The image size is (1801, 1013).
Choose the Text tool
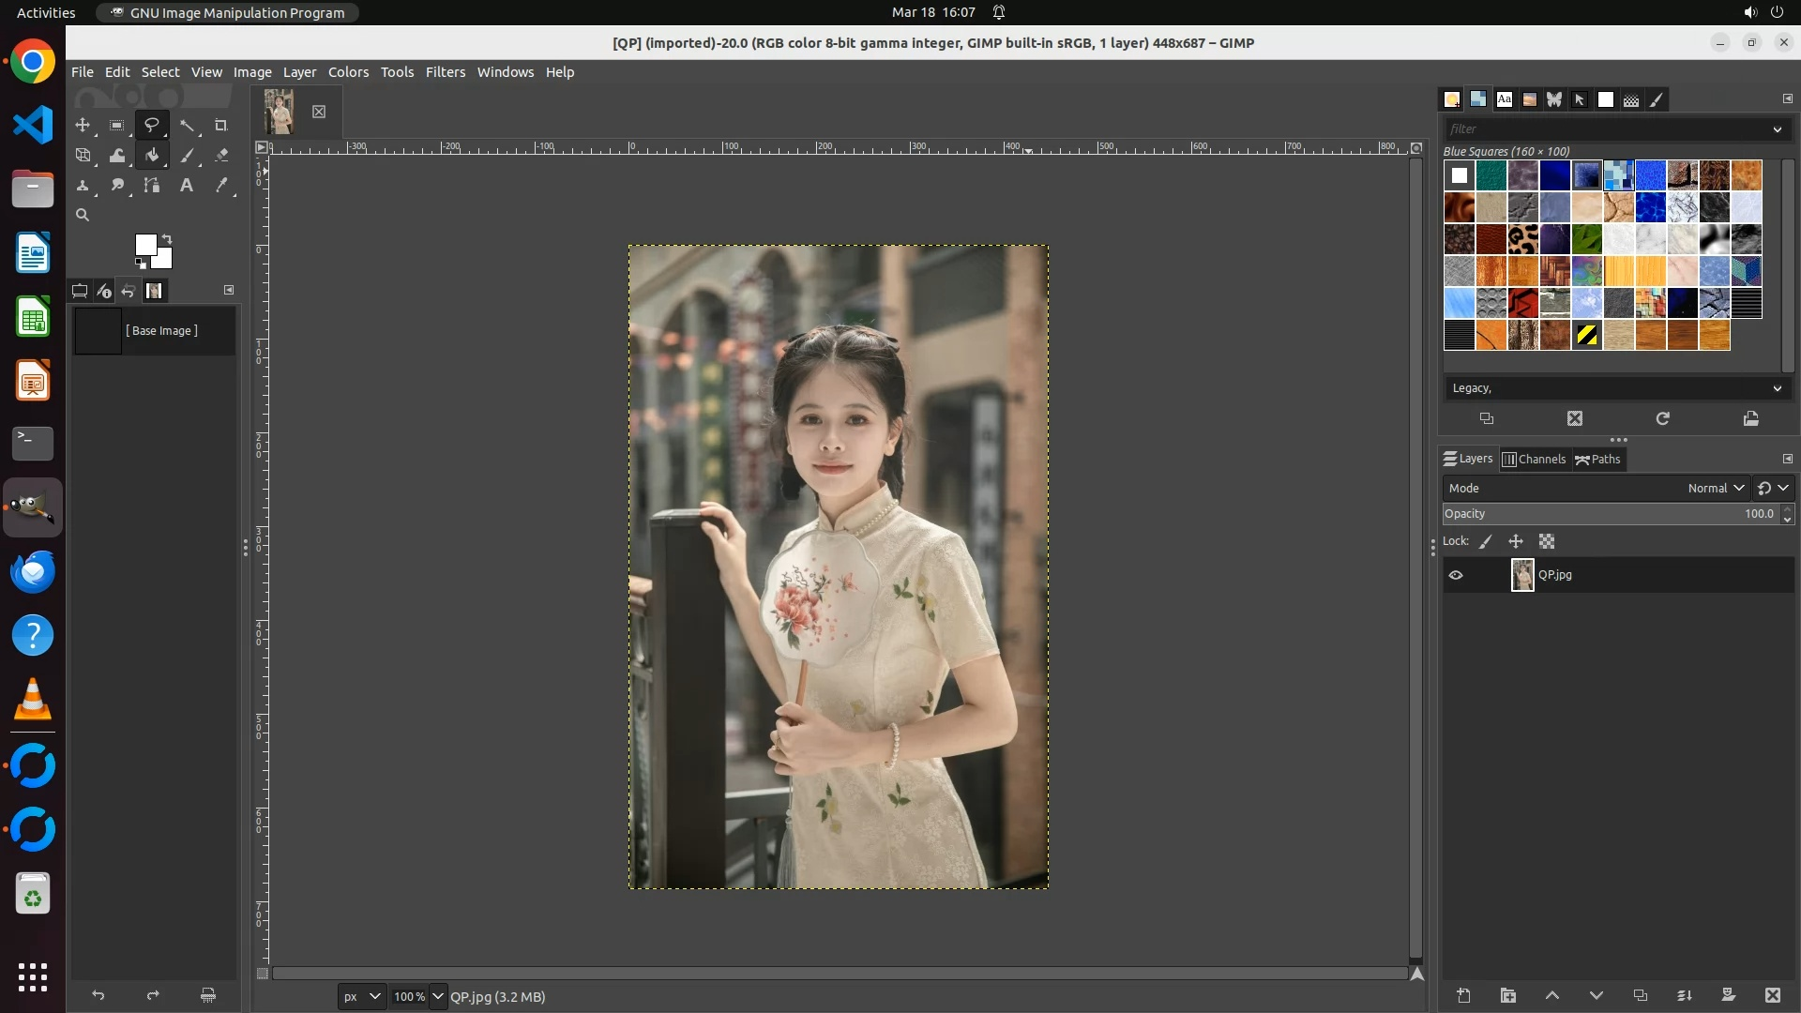[x=187, y=186]
